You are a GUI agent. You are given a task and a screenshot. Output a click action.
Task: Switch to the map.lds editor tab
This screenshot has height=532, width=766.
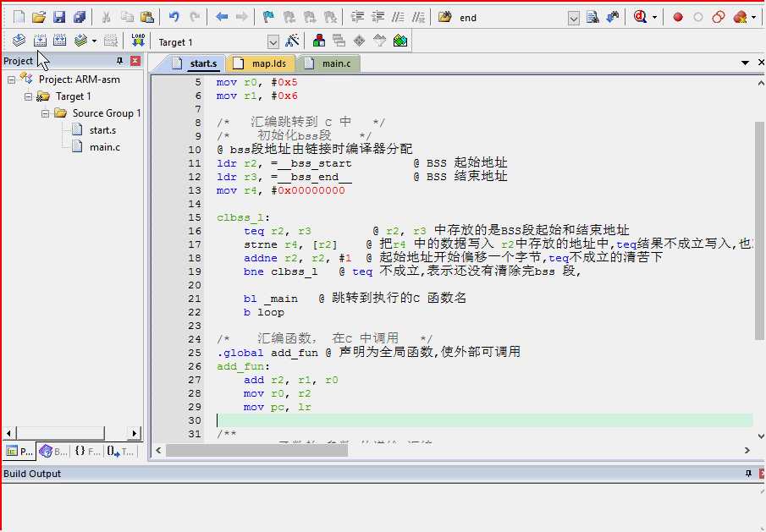click(x=263, y=63)
